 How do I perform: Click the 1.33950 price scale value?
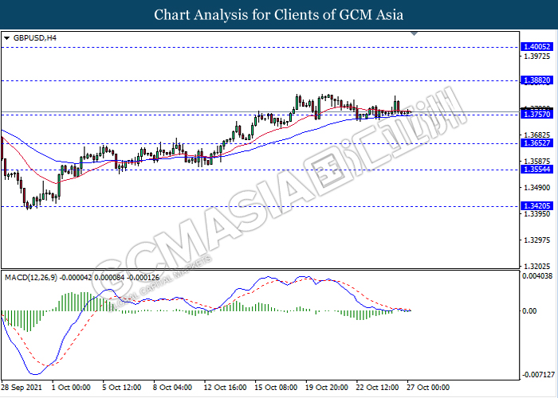tap(537, 214)
